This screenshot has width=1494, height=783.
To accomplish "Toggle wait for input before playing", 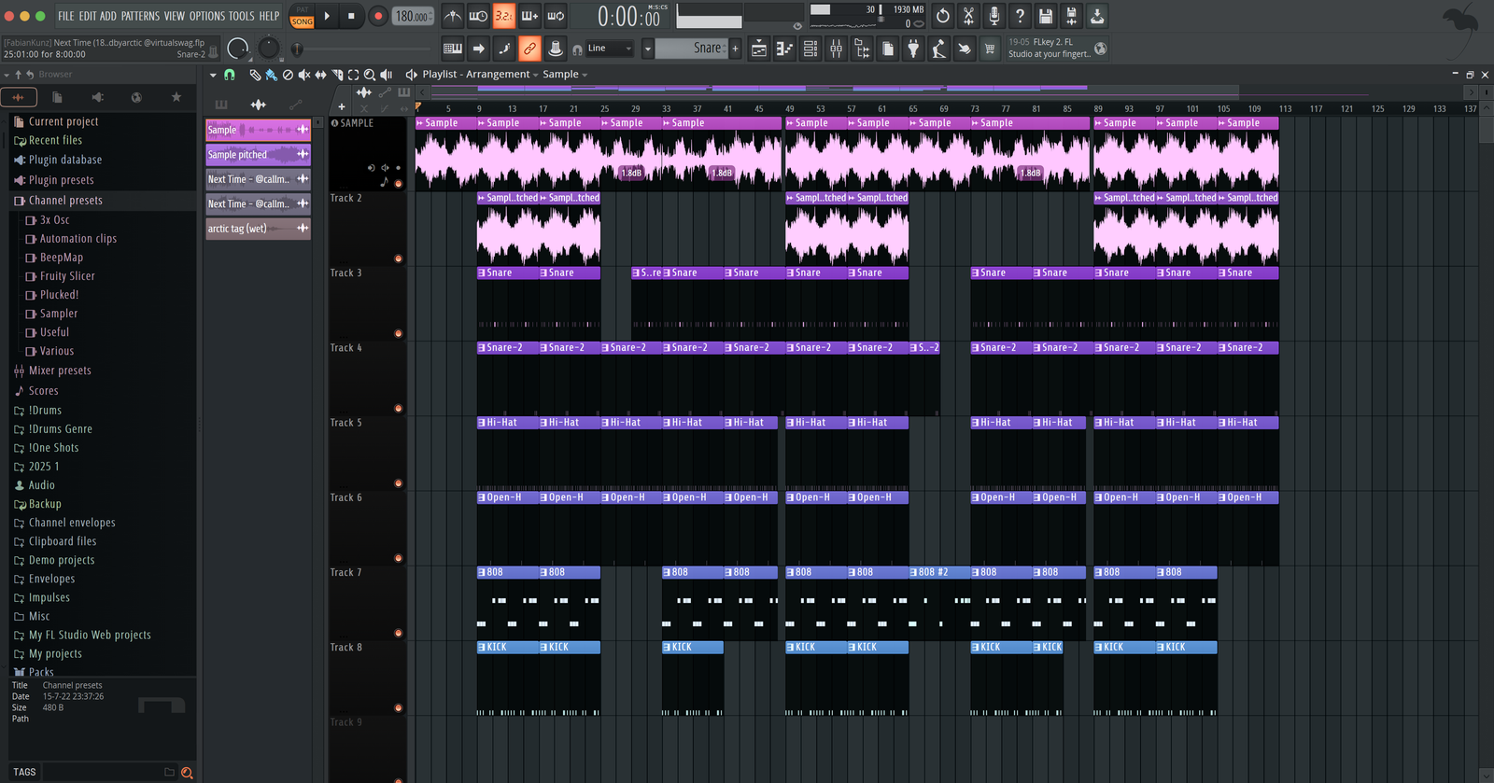I will [x=478, y=16].
